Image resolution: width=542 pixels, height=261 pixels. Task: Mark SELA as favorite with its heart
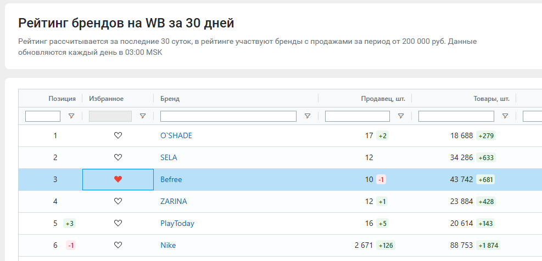pyautogui.click(x=118, y=157)
